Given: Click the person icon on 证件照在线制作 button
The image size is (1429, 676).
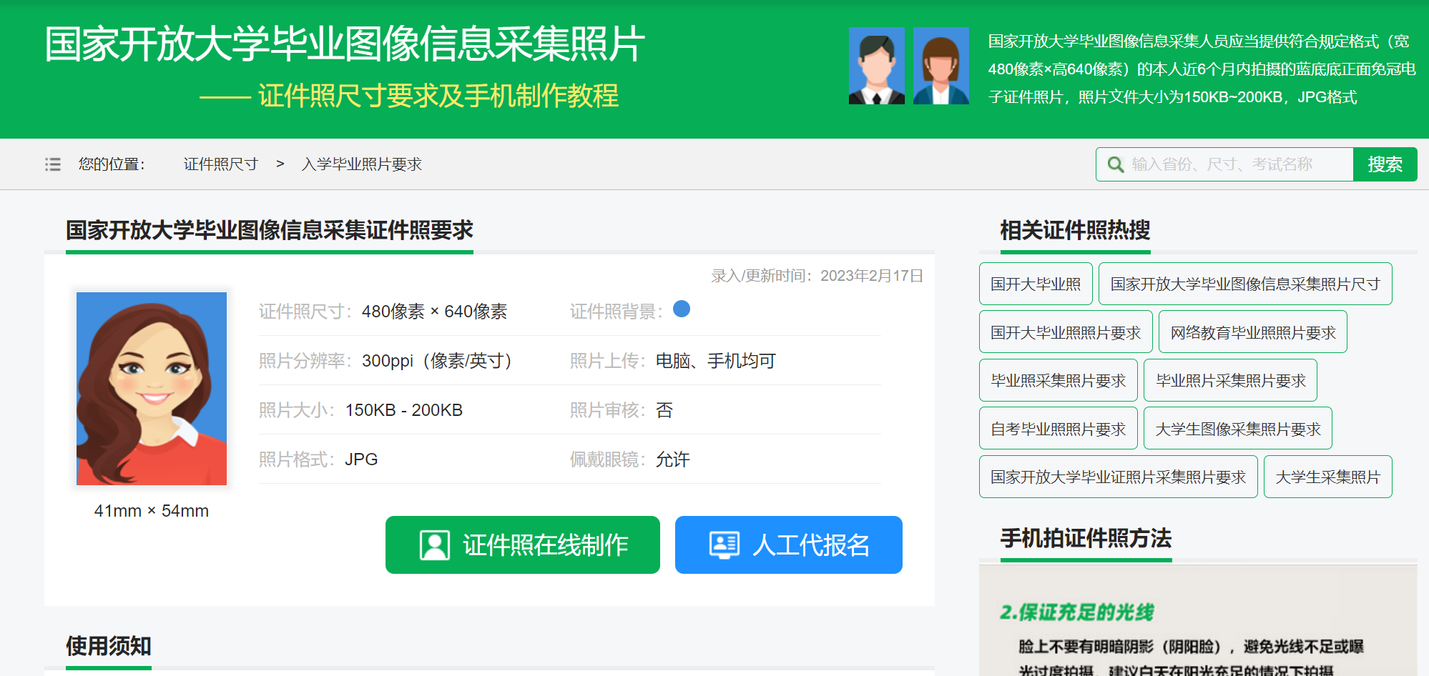Looking at the screenshot, I should pyautogui.click(x=435, y=545).
